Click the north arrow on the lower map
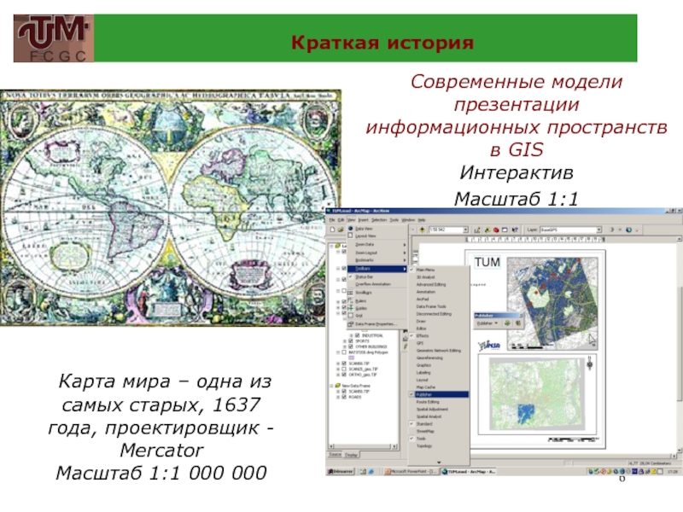 [590, 364]
